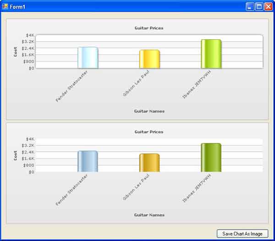This screenshot has width=275, height=241.
Task: Select the light blue Fender bar in top chart
Action: (x=88, y=58)
